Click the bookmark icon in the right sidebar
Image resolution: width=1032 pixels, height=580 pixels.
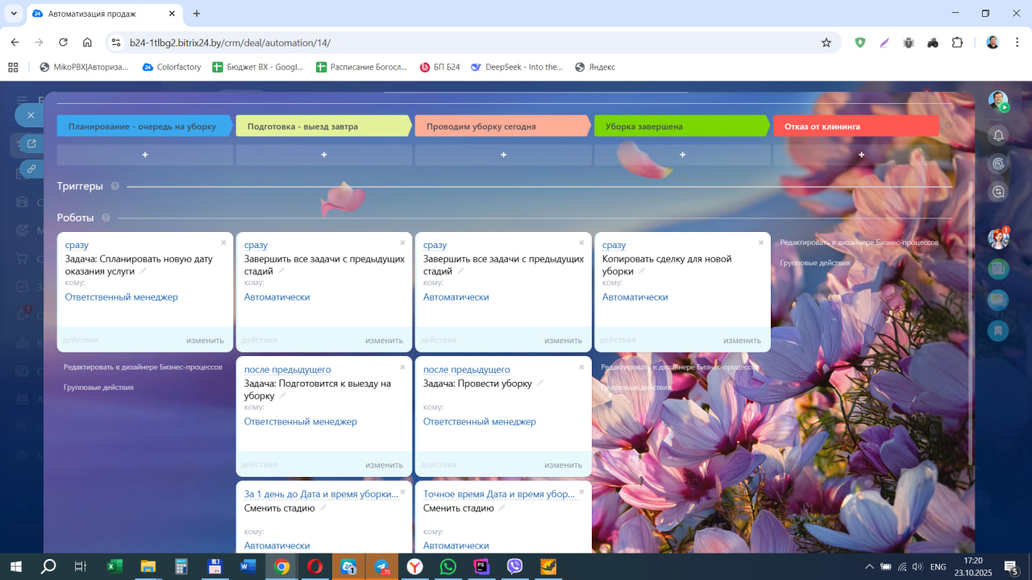click(x=998, y=330)
